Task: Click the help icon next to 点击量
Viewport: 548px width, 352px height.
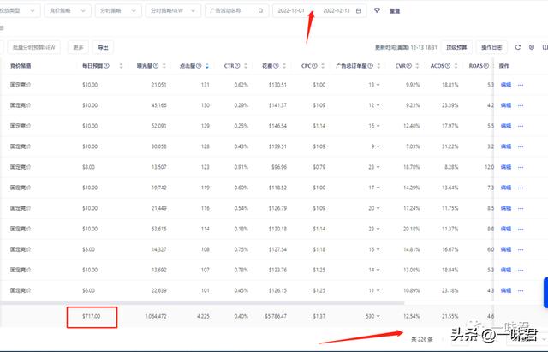Action: (x=199, y=66)
